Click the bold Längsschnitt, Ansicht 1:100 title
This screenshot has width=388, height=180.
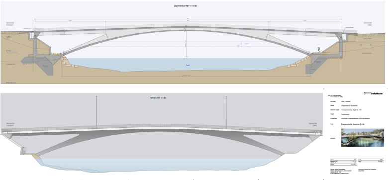(353, 124)
